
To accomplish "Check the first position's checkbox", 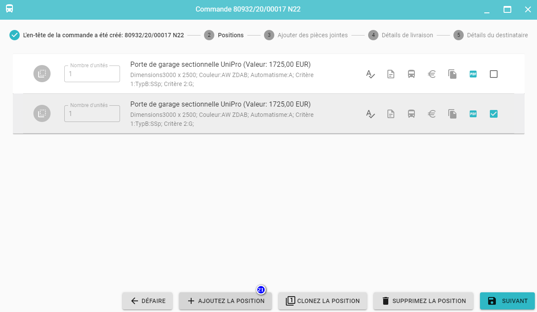I will coord(494,74).
